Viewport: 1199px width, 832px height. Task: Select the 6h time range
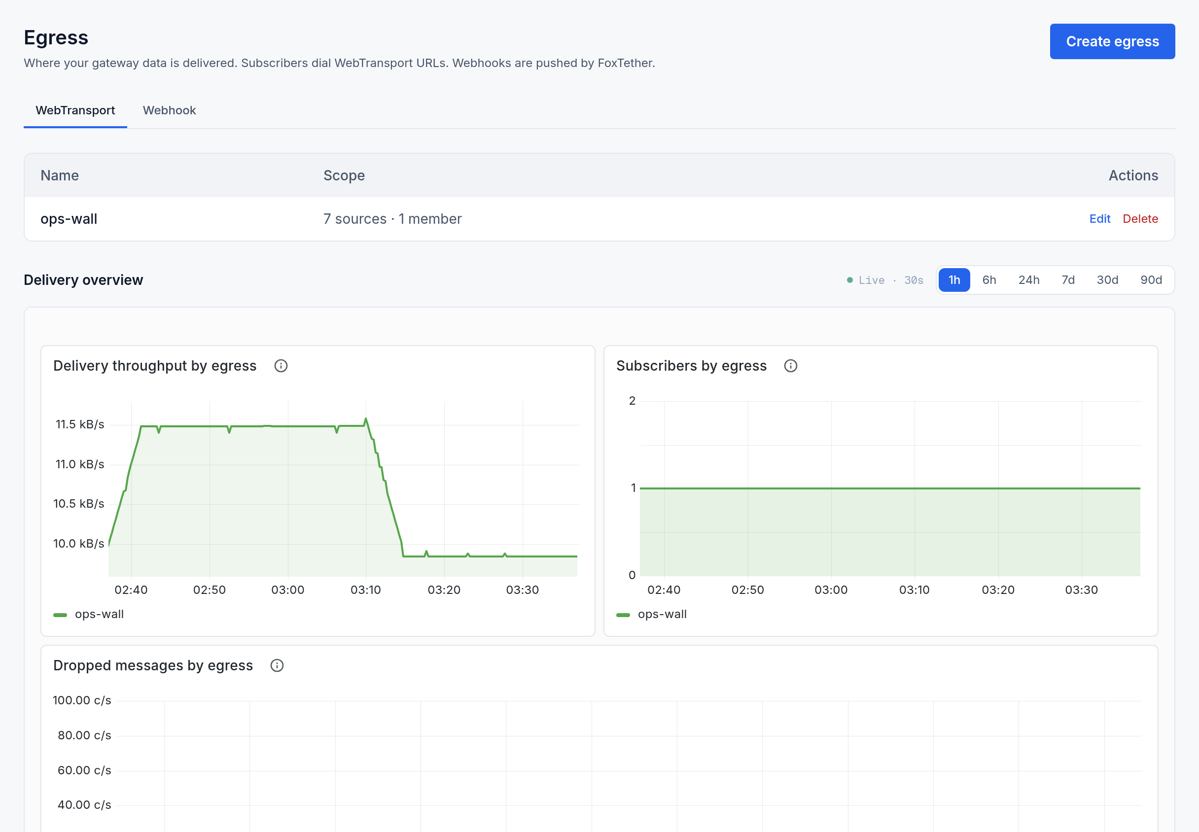click(989, 280)
